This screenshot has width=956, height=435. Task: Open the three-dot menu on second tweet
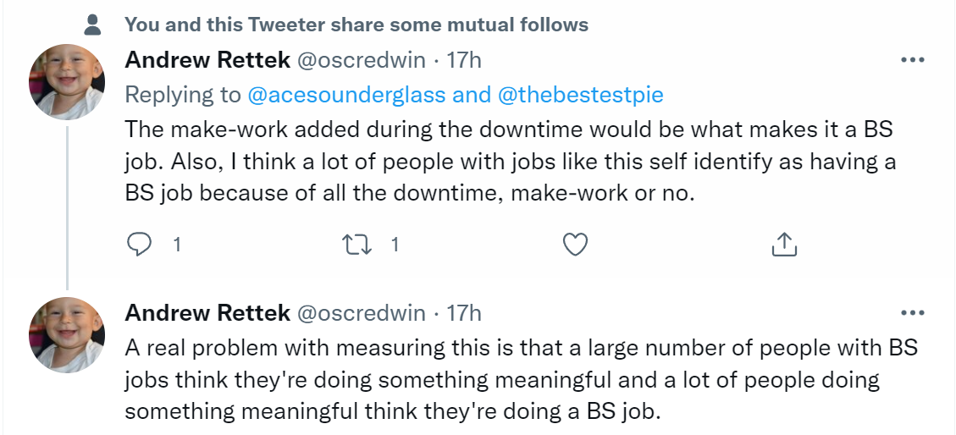pos(912,314)
